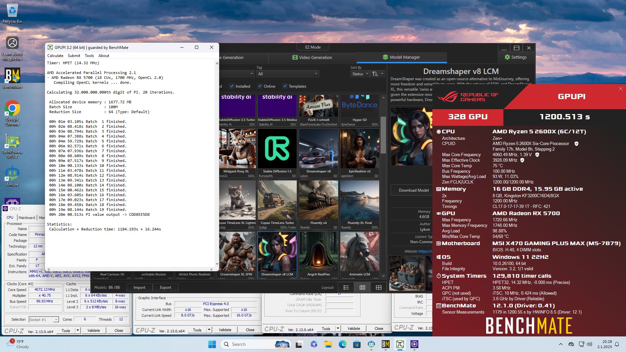
Task: Click the GPUPI output vertical scrollbar
Action: pyautogui.click(x=217, y=164)
